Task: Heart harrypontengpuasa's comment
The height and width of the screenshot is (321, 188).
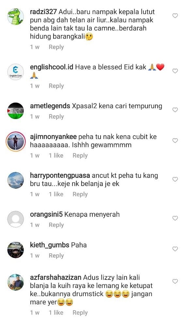Action: pyautogui.click(x=175, y=179)
